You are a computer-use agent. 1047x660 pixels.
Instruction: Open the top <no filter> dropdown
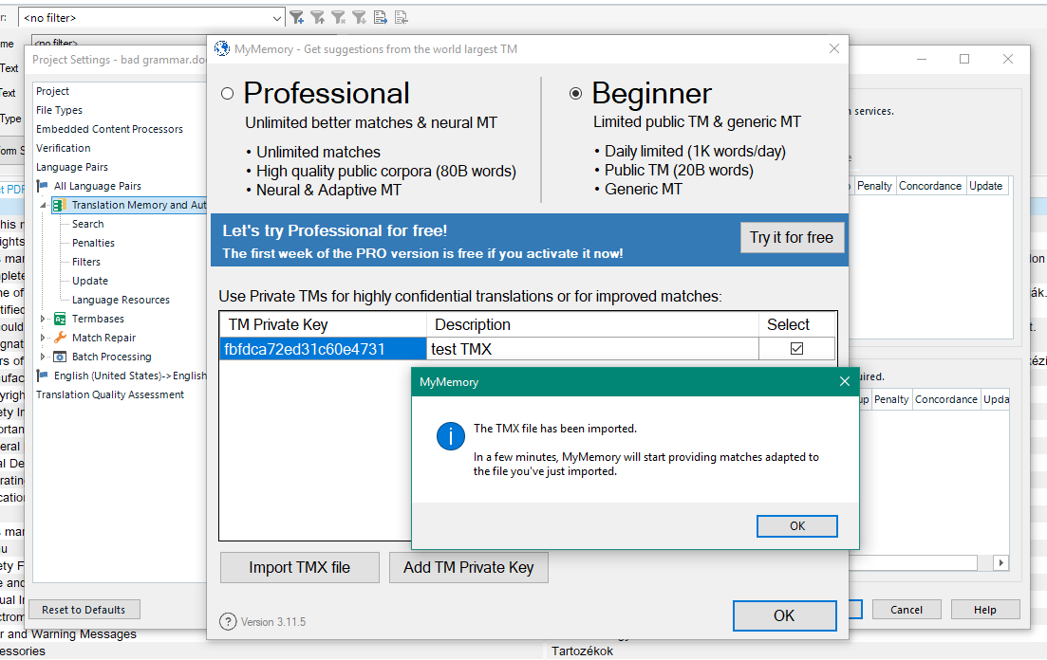[276, 18]
